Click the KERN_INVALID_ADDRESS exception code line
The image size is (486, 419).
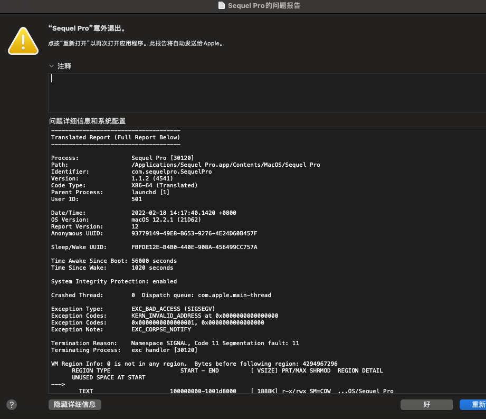click(165, 316)
